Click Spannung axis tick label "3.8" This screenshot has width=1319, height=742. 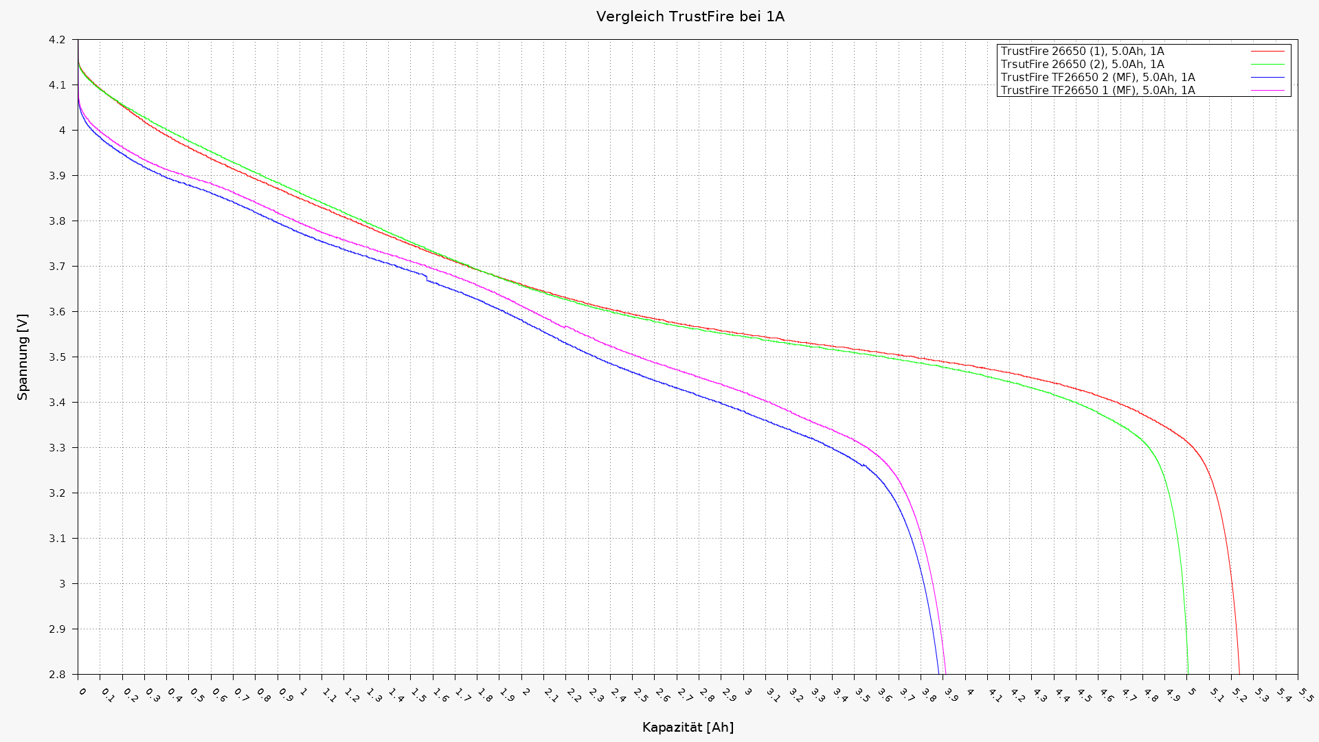[57, 221]
